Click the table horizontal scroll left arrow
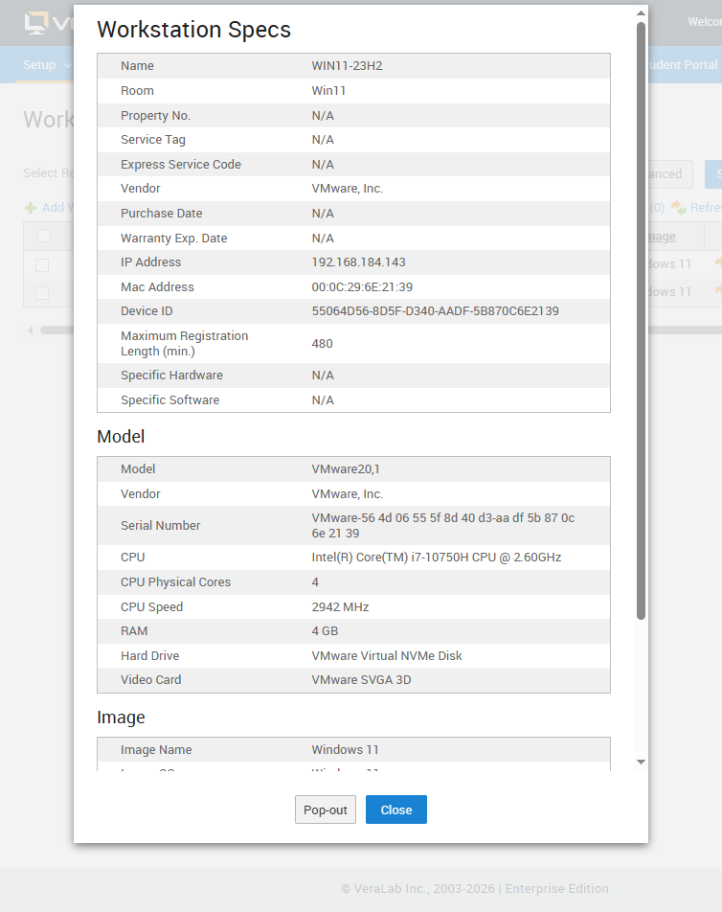 tap(31, 330)
